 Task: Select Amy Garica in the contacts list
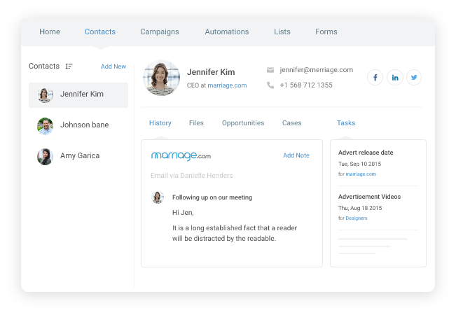click(78, 156)
